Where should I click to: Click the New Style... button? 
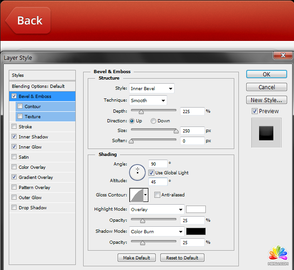coord(266,100)
